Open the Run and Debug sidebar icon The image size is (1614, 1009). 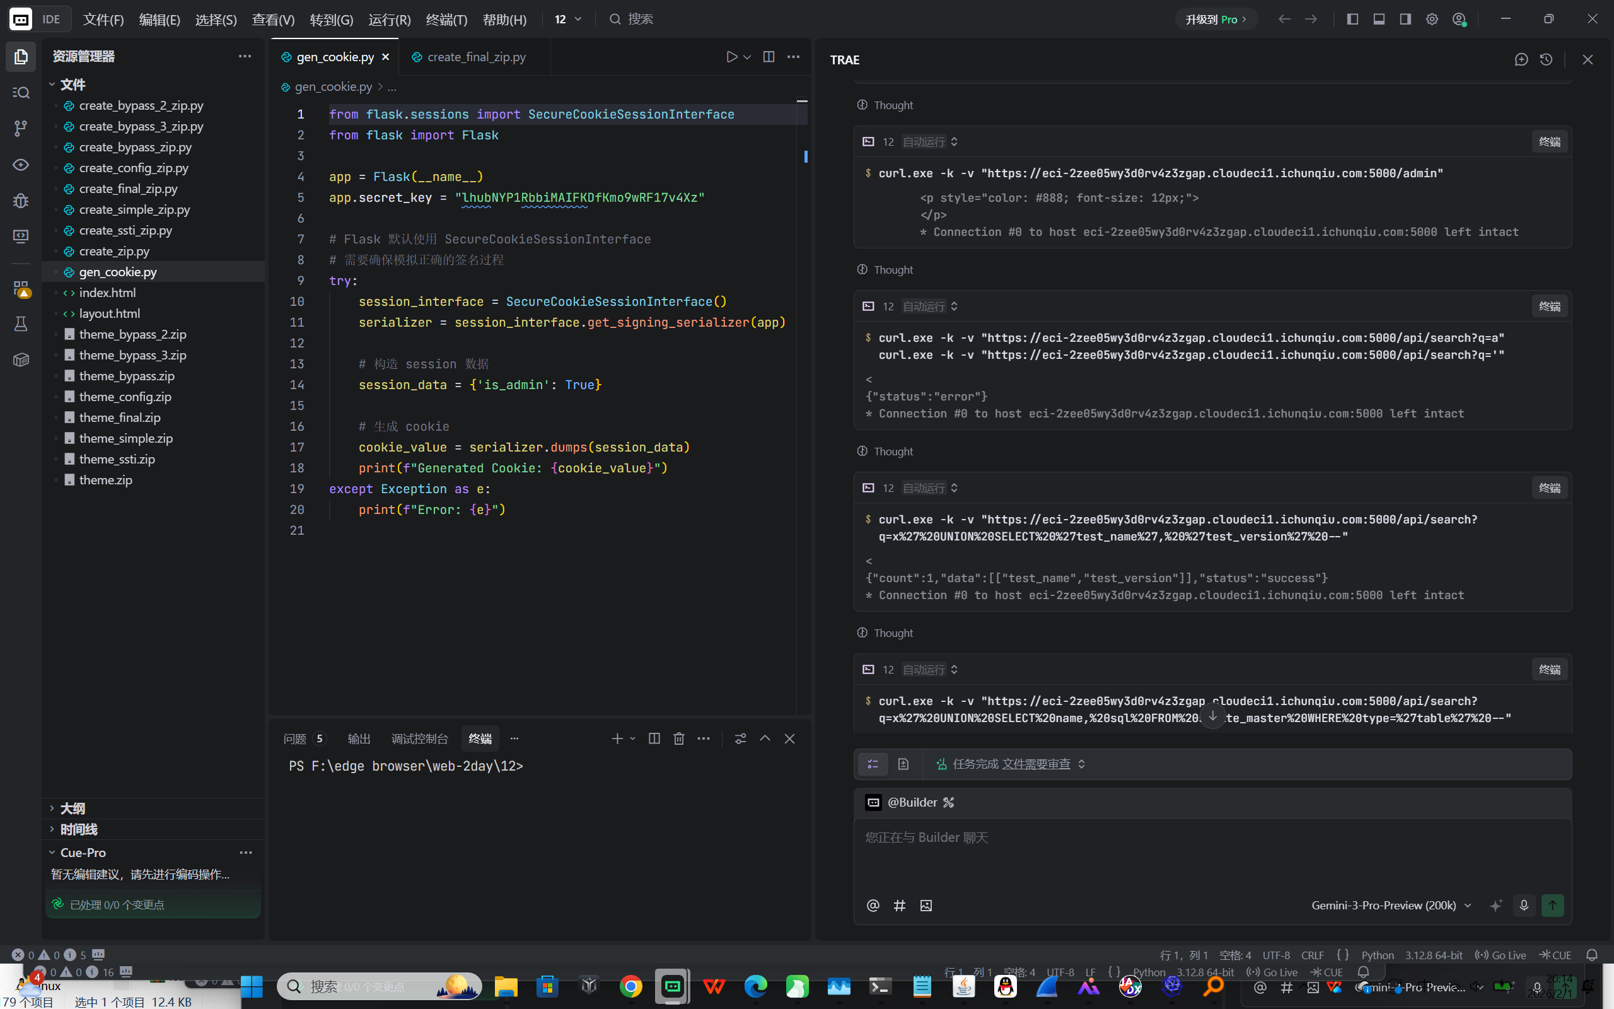[x=21, y=200]
